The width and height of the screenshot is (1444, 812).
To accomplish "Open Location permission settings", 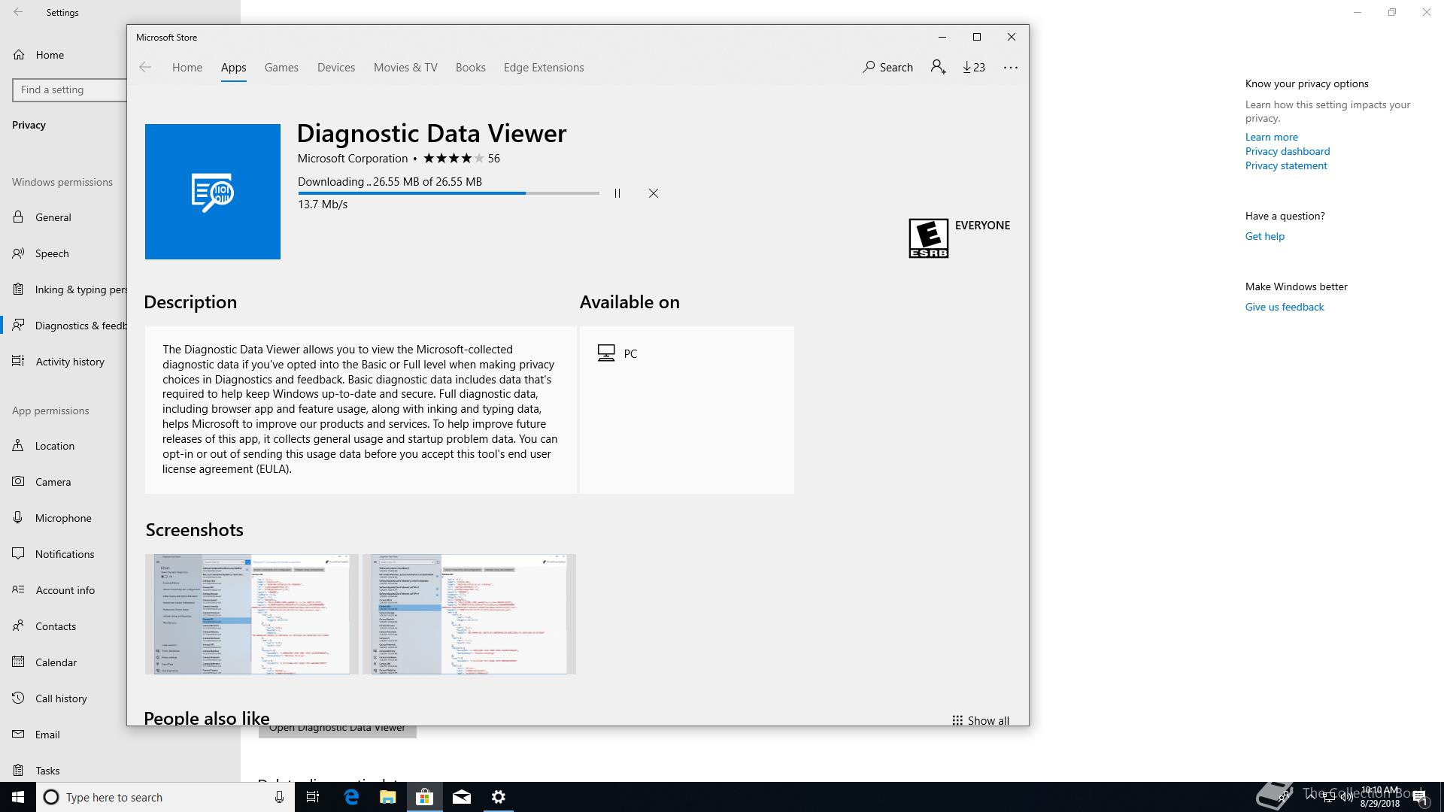I will click(x=63, y=446).
